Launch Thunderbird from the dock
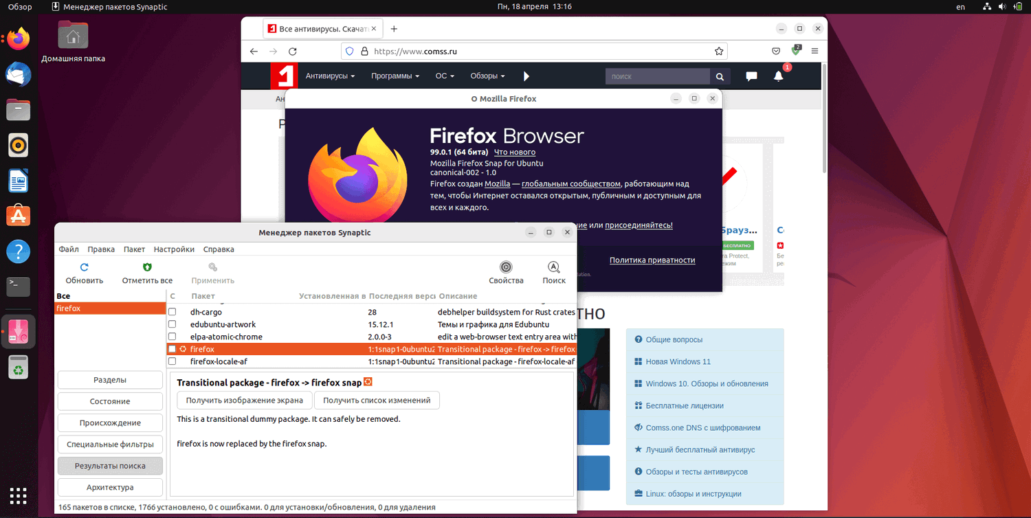The width and height of the screenshot is (1031, 518). (19, 74)
